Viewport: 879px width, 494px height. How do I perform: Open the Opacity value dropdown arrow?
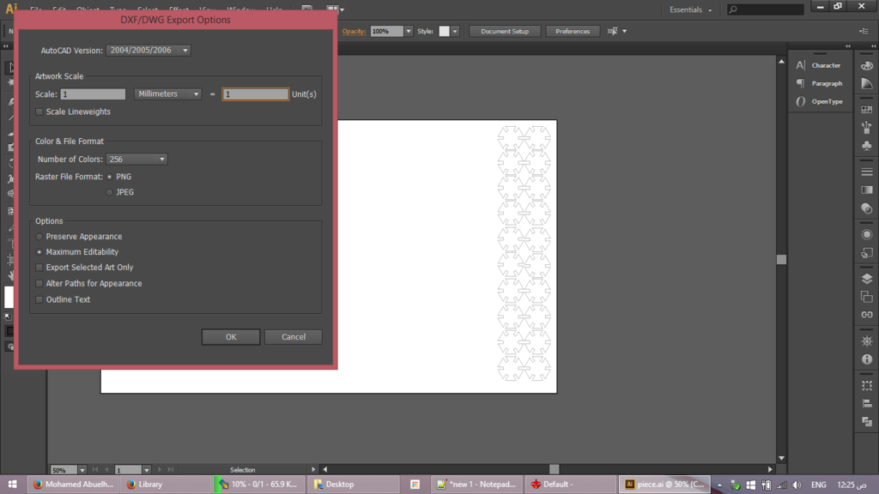(x=408, y=32)
